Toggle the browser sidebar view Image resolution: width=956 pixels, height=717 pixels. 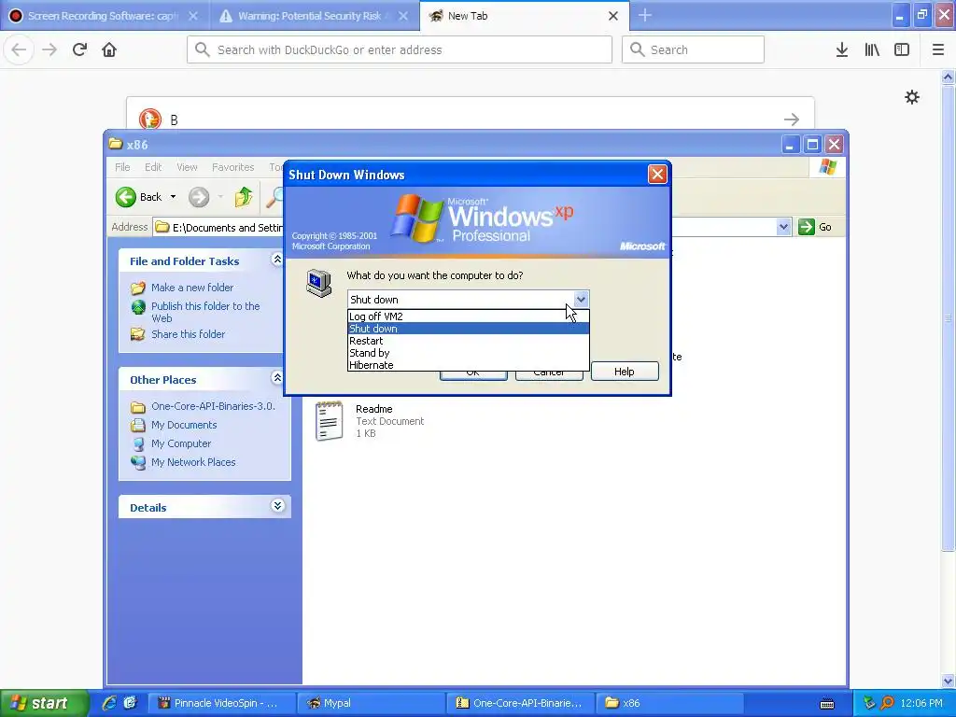pos(902,49)
